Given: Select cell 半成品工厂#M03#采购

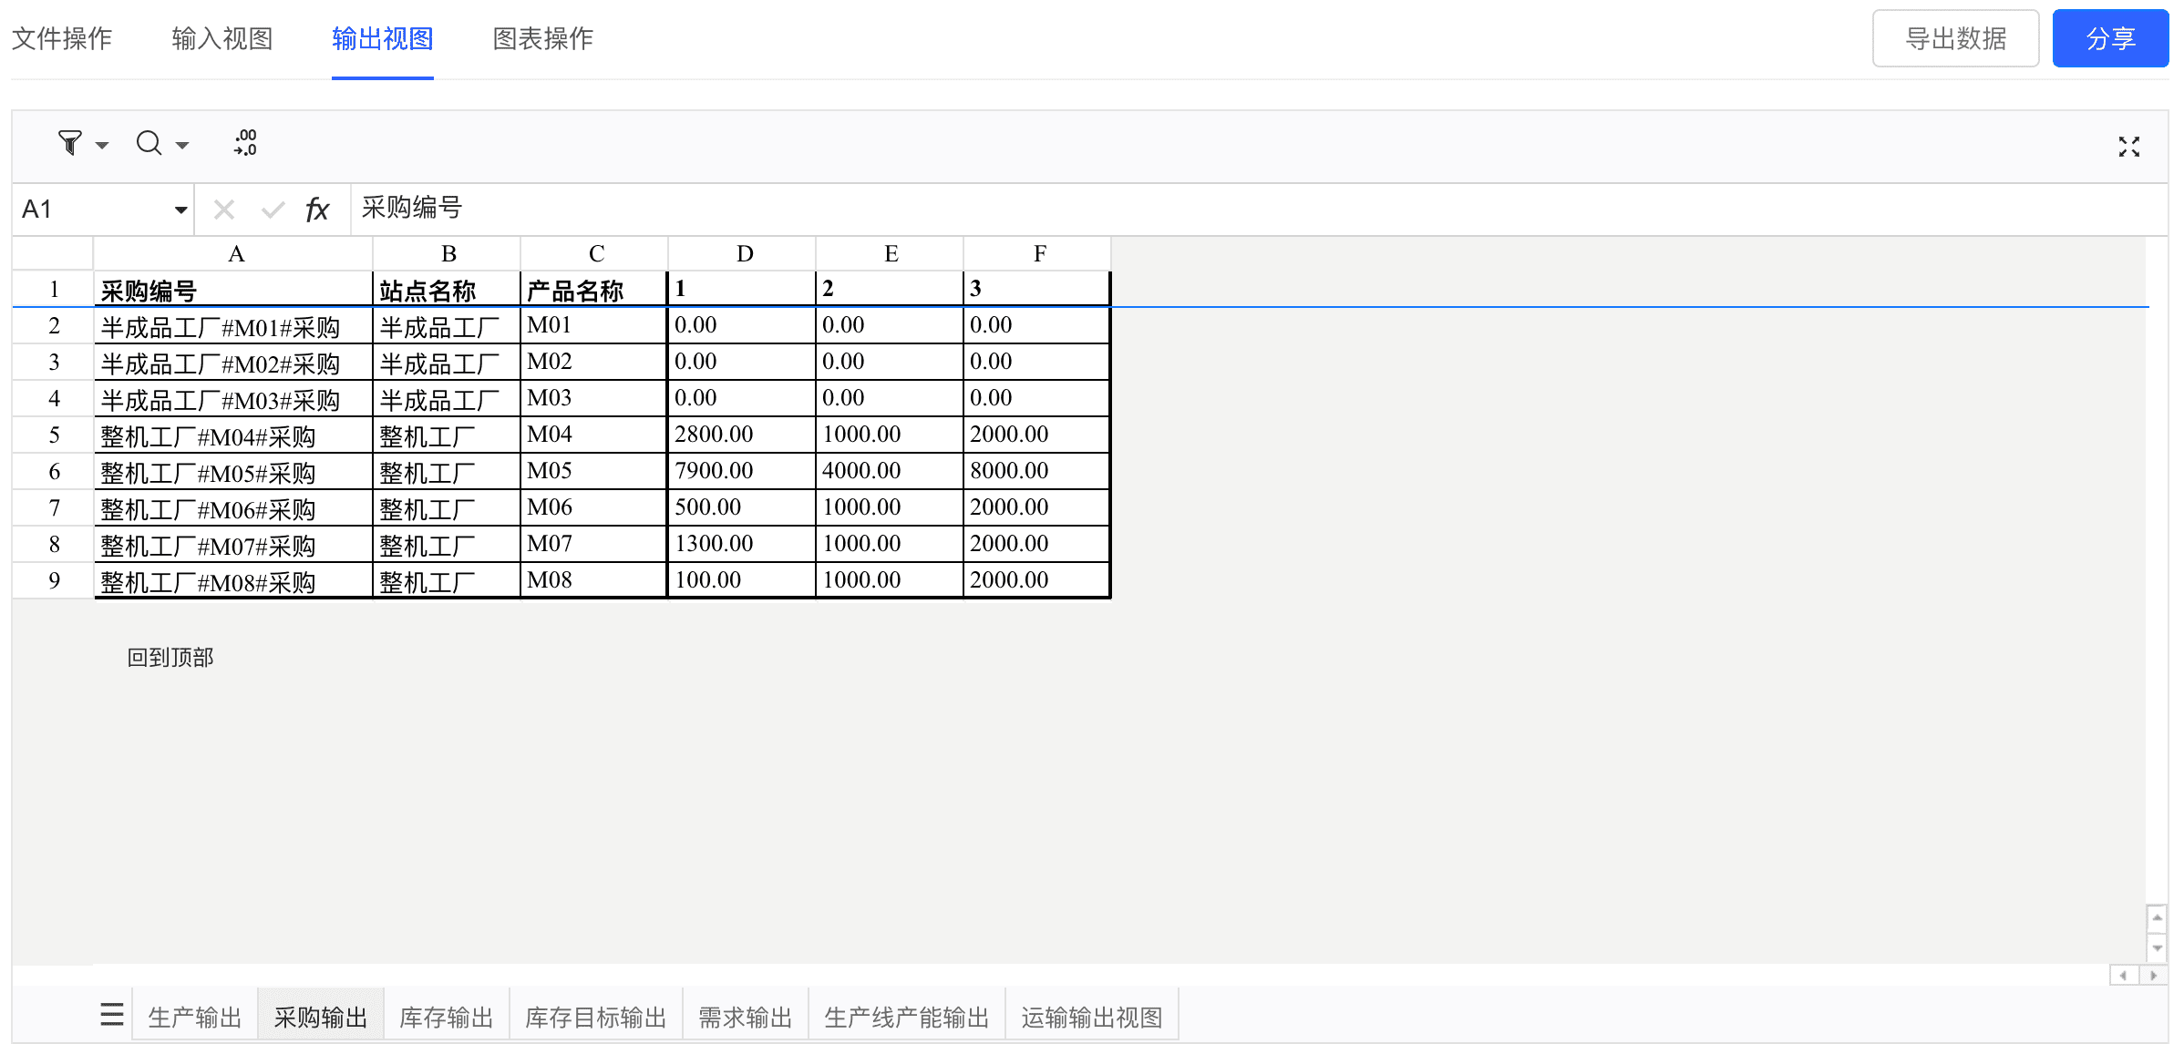Looking at the screenshot, I should tap(234, 399).
